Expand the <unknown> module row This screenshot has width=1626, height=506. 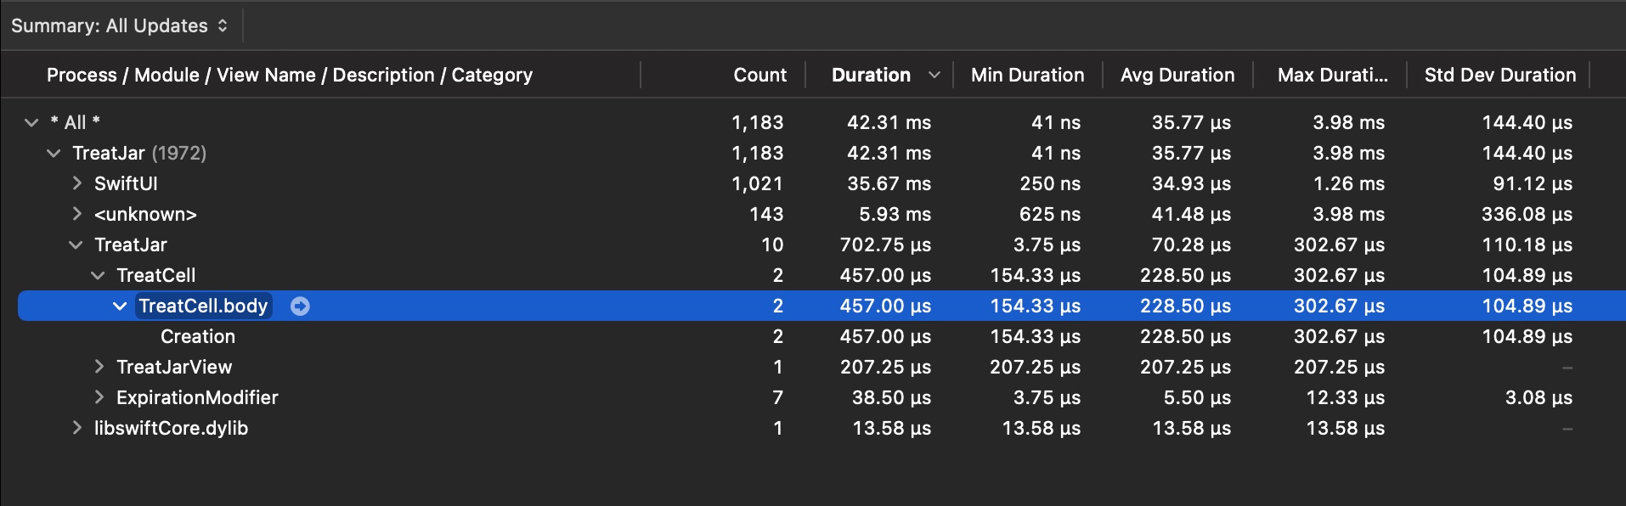click(76, 214)
